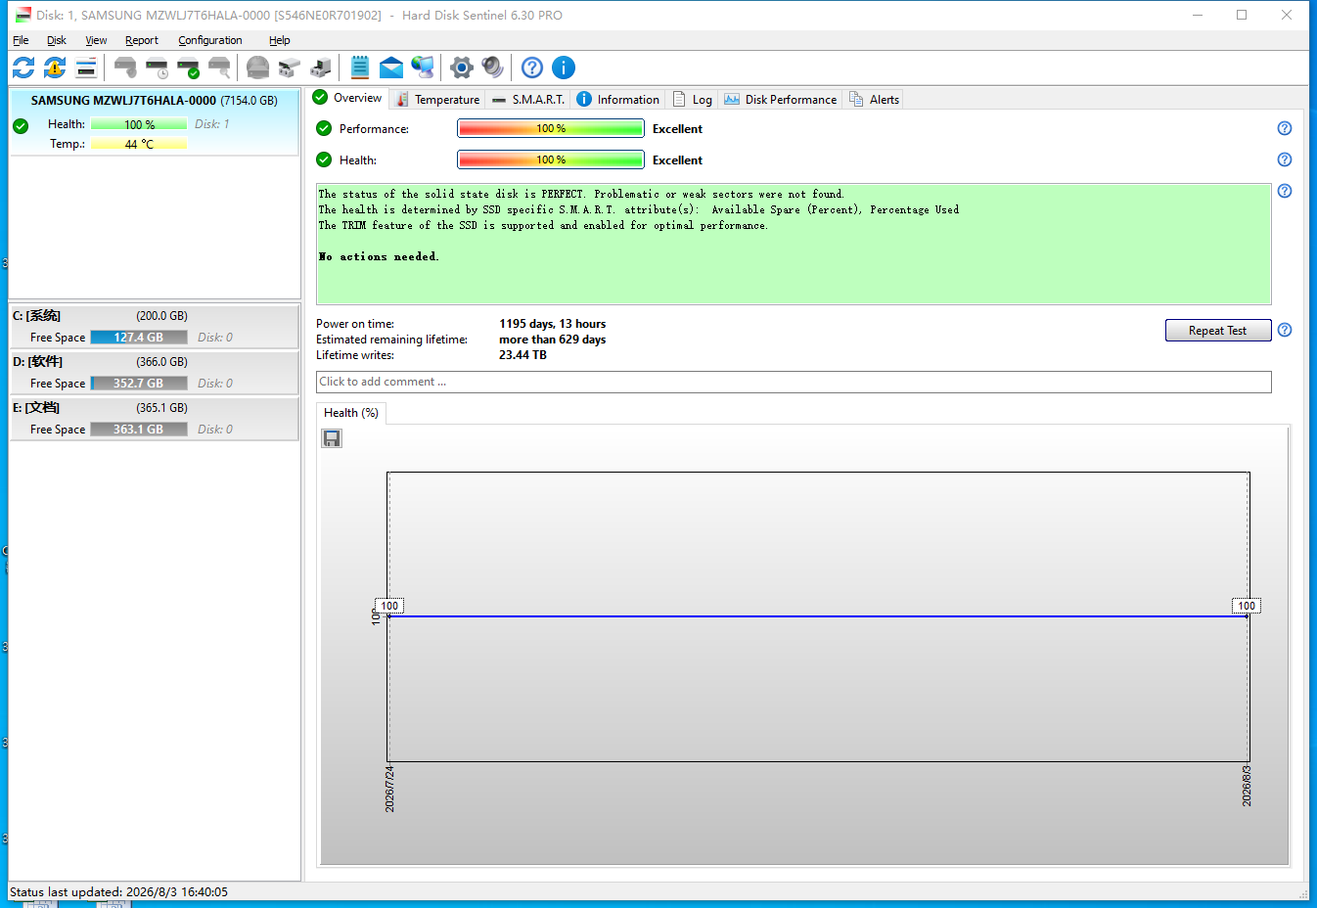The width and height of the screenshot is (1317, 908).
Task: Click the sidebar Temp. 44 °C yellow bar
Action: 139,144
